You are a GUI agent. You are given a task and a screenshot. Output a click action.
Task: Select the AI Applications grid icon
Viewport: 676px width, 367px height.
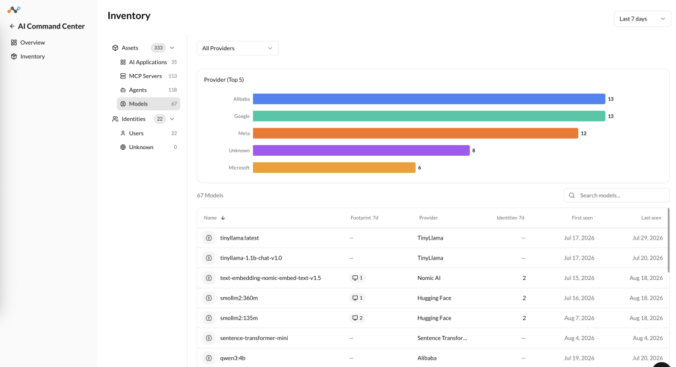click(123, 62)
